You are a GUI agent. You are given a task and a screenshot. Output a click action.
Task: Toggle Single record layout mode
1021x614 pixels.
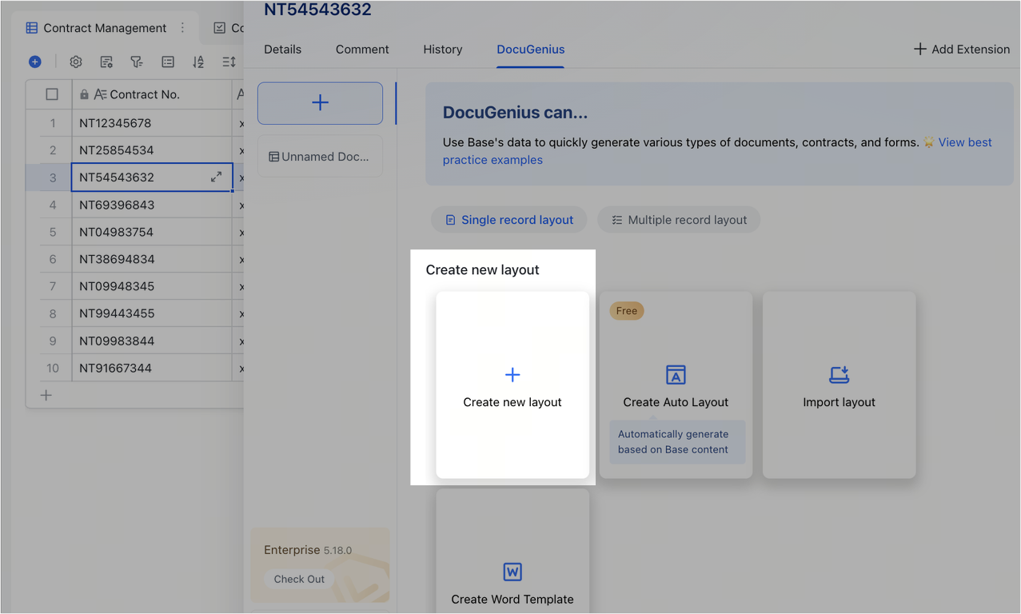pyautogui.click(x=509, y=219)
